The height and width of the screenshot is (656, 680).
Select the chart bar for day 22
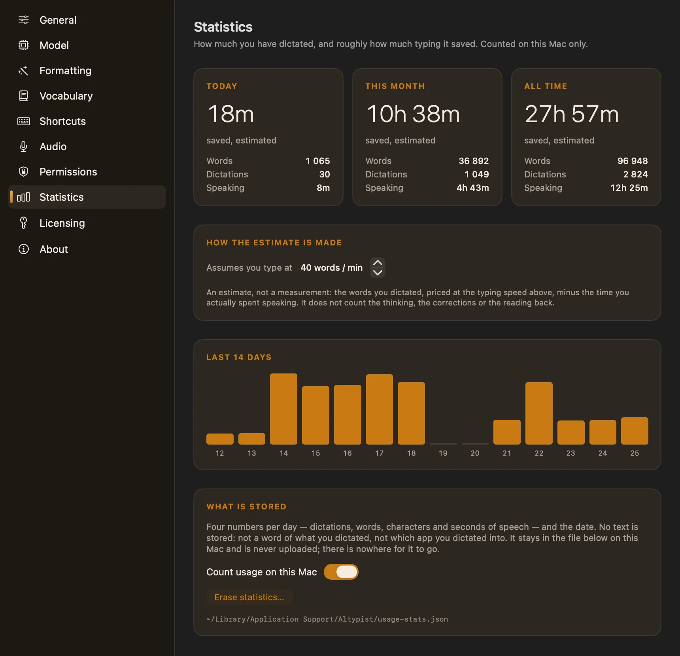(539, 413)
